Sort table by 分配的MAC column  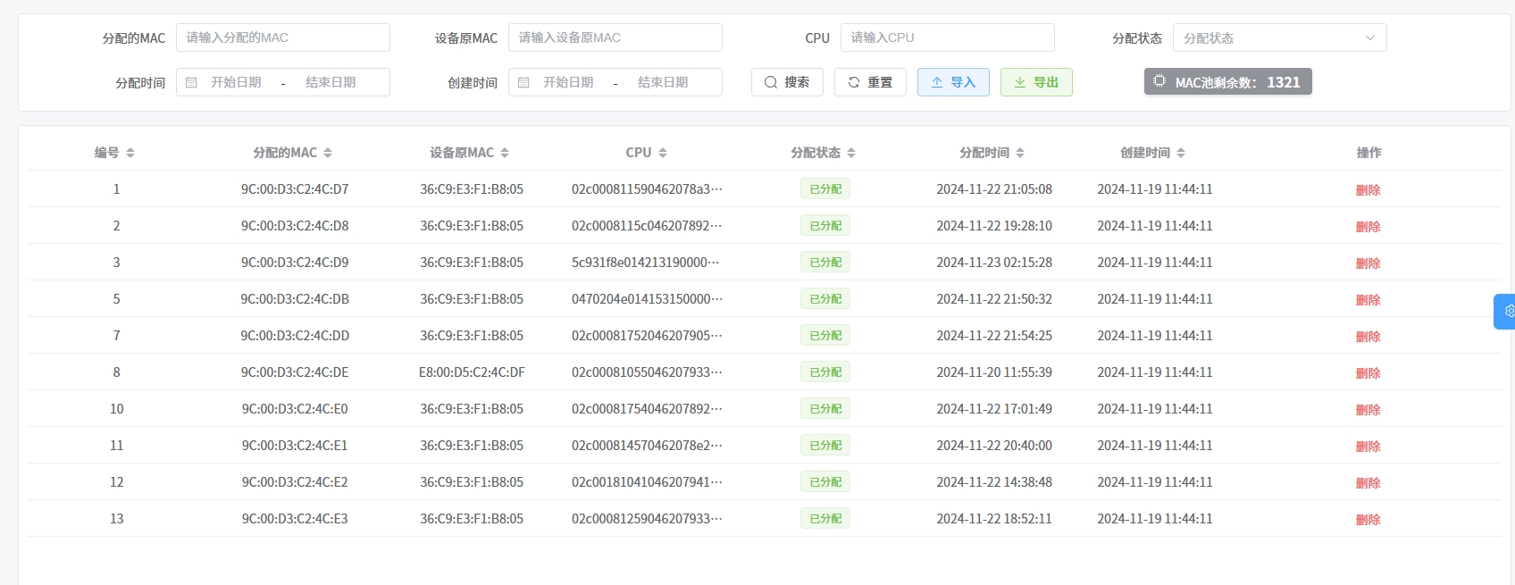point(328,153)
